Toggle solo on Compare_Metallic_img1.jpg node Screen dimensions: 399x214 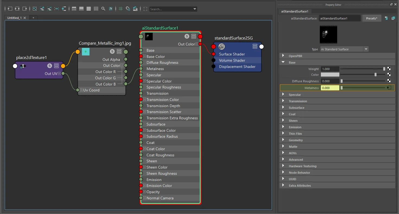[112, 51]
